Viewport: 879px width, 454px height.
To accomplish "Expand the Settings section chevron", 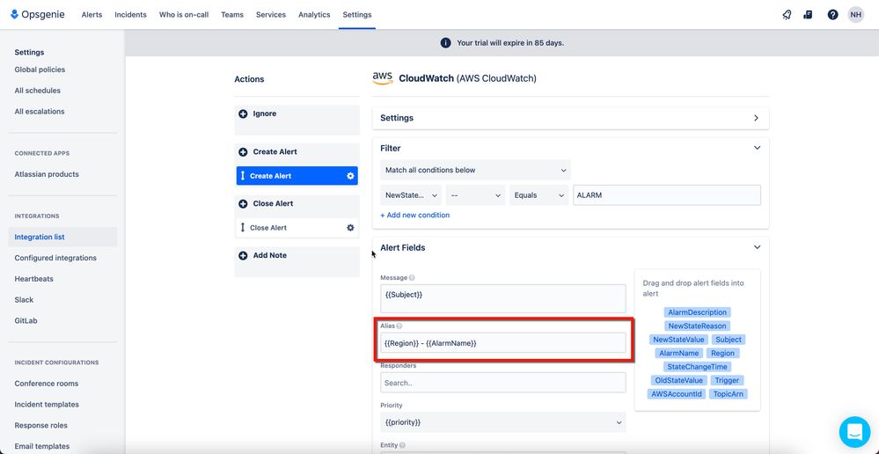I will 756,118.
